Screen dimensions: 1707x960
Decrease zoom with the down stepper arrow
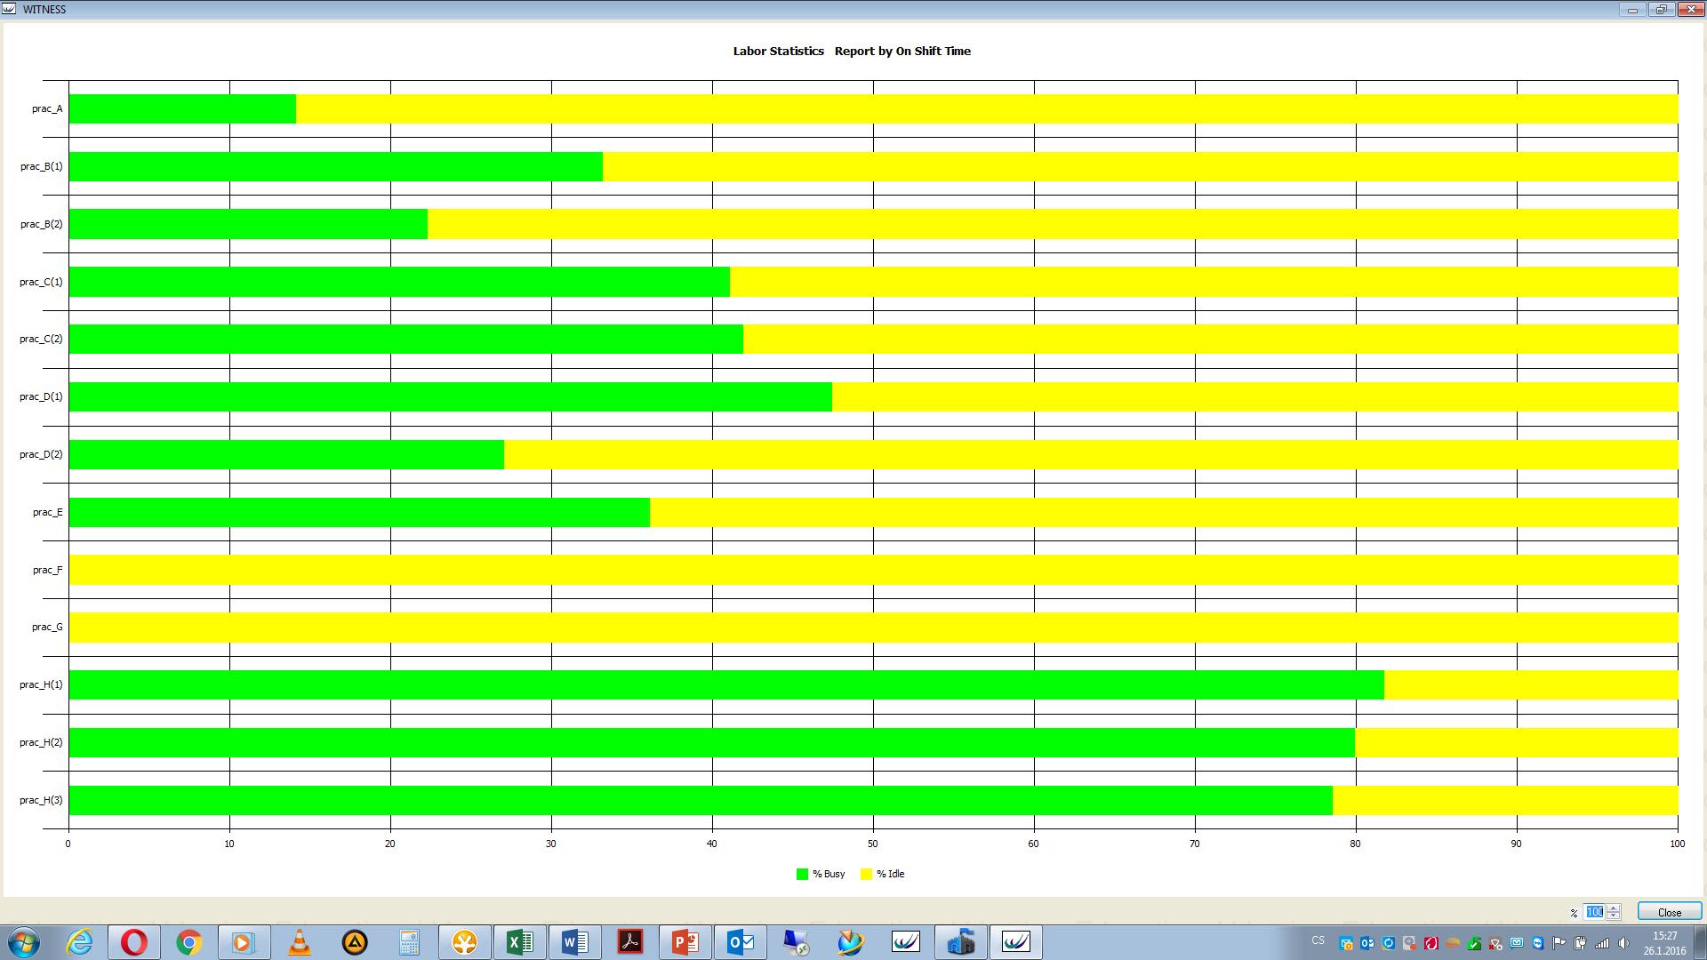point(1614,916)
